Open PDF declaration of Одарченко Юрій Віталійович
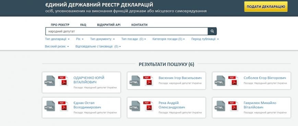Image resolution: width=298 pixels, height=126 pixels. (63, 81)
